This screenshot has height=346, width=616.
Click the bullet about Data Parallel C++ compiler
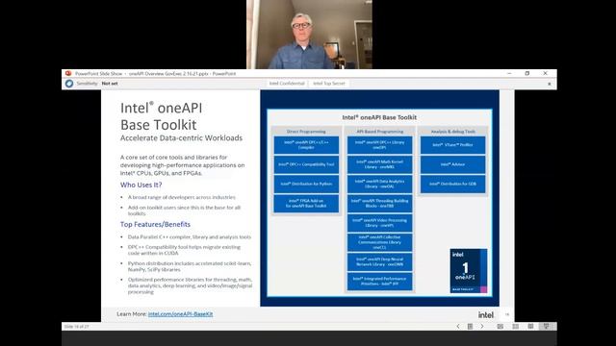[190, 237]
